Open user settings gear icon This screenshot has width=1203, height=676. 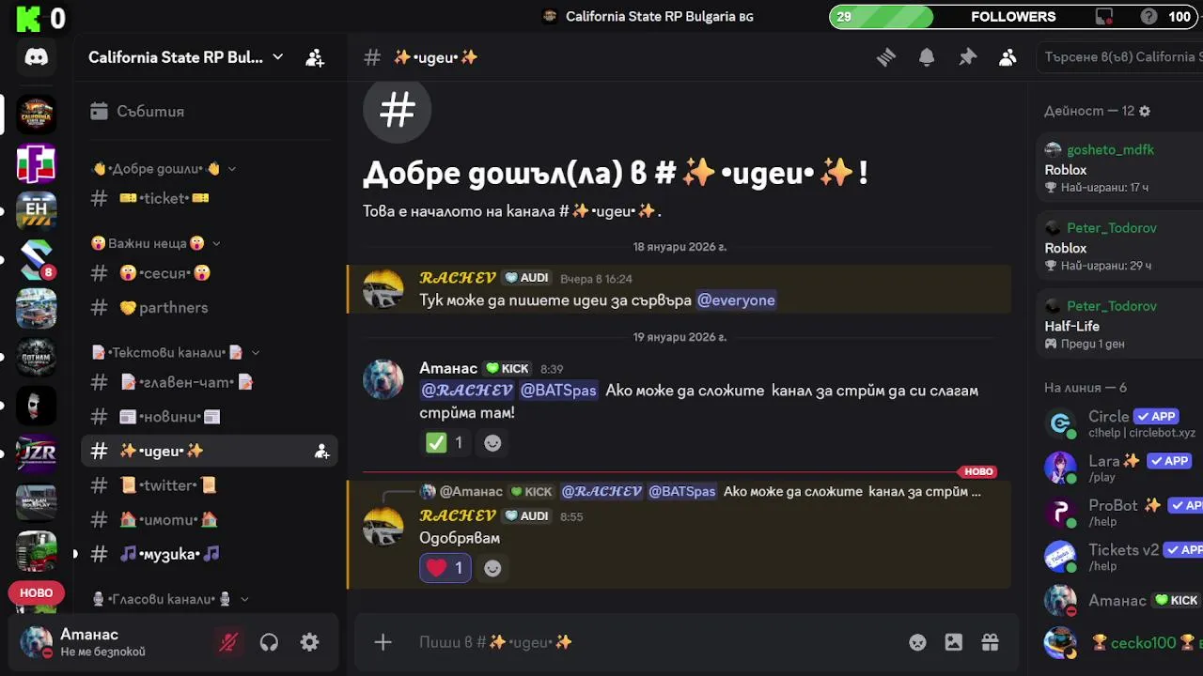pos(309,642)
